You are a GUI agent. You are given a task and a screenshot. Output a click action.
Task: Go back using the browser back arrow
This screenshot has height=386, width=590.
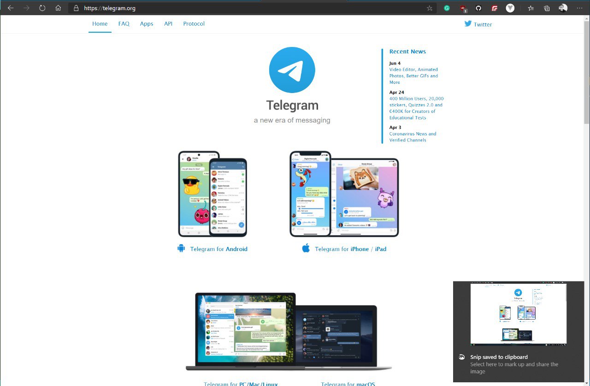[11, 8]
